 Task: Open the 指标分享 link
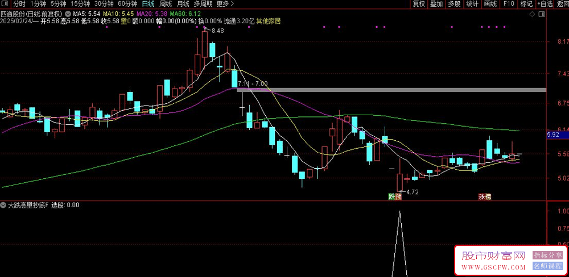tap(547, 255)
